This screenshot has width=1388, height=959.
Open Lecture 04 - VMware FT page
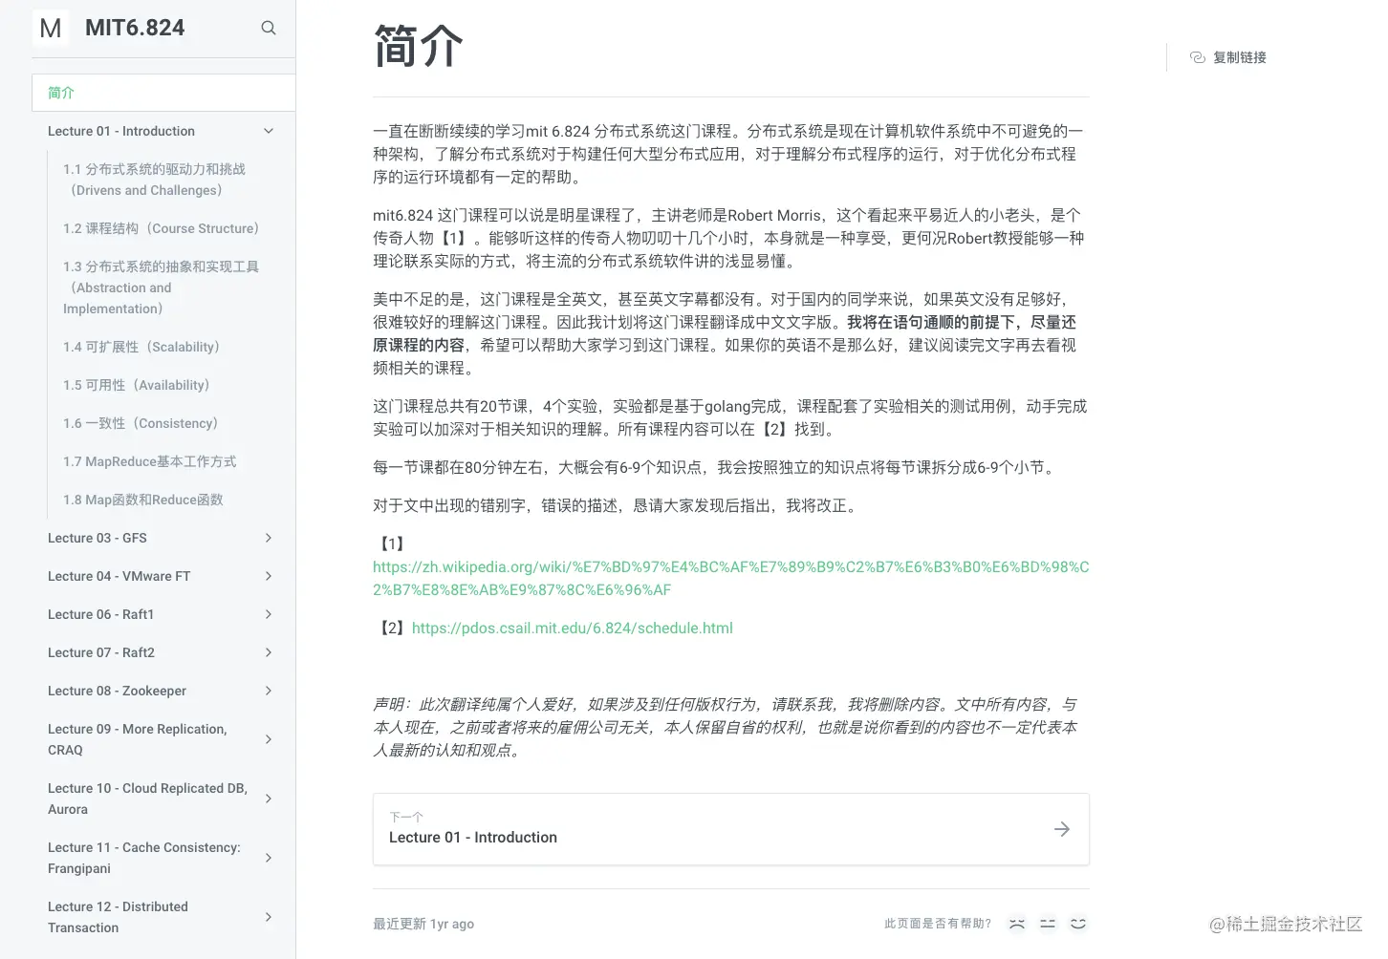tap(119, 576)
